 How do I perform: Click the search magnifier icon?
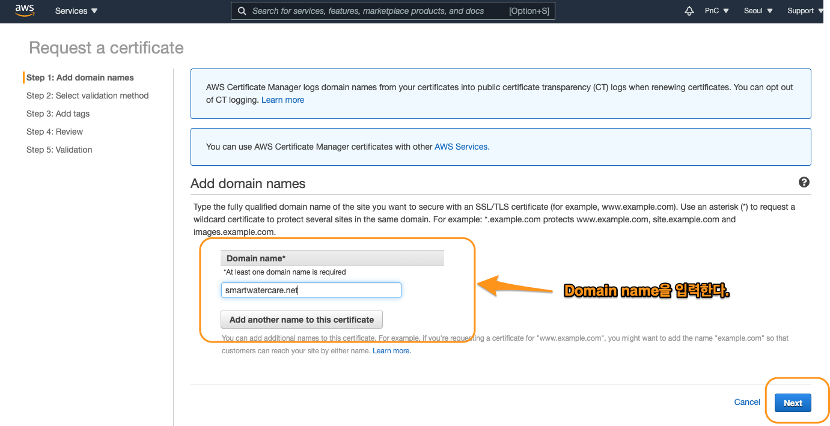(242, 10)
